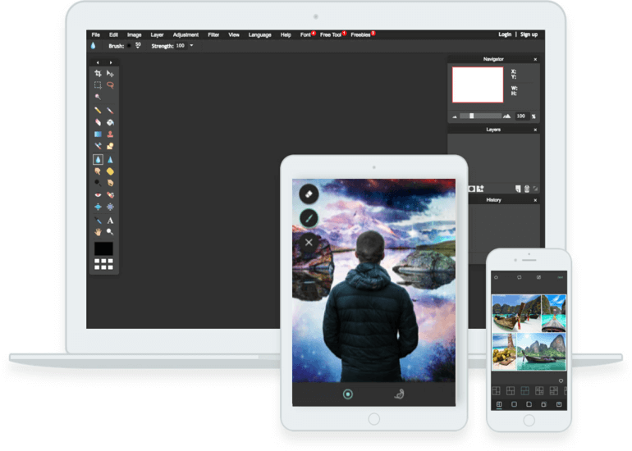
Task: Tap the eraser button on the tablet
Action: coord(309,194)
